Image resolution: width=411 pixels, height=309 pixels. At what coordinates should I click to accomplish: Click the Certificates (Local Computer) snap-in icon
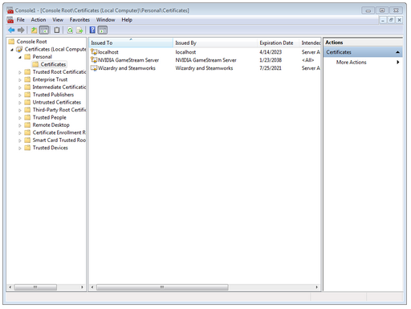(x=19, y=49)
